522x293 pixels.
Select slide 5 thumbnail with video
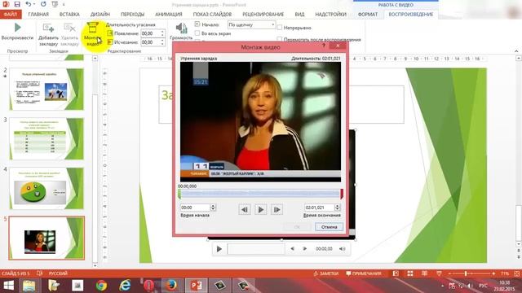pyautogui.click(x=46, y=238)
